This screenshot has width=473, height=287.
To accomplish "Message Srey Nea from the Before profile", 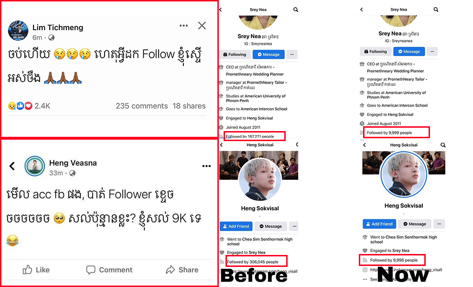I will pos(269,55).
